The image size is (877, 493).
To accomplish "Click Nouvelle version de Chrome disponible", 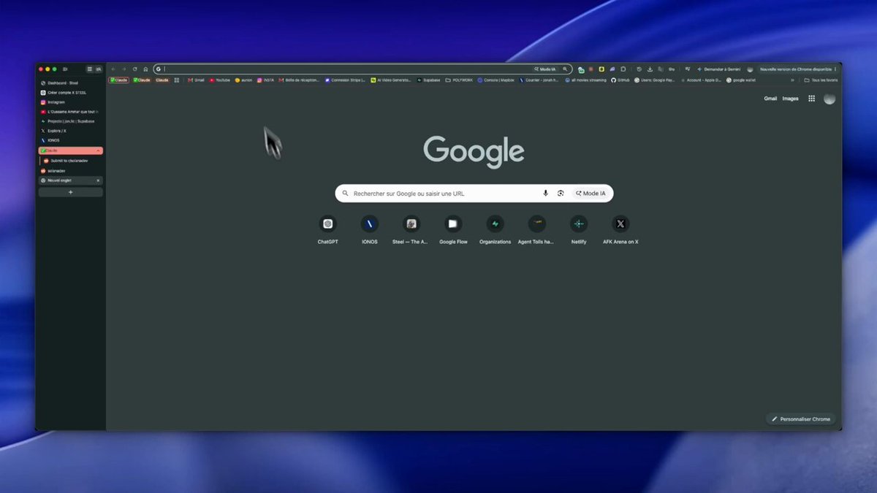I will [795, 69].
